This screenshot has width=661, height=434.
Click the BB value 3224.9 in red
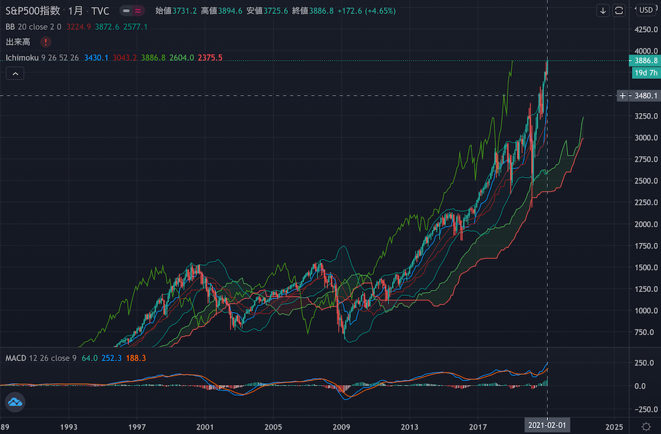(x=79, y=26)
